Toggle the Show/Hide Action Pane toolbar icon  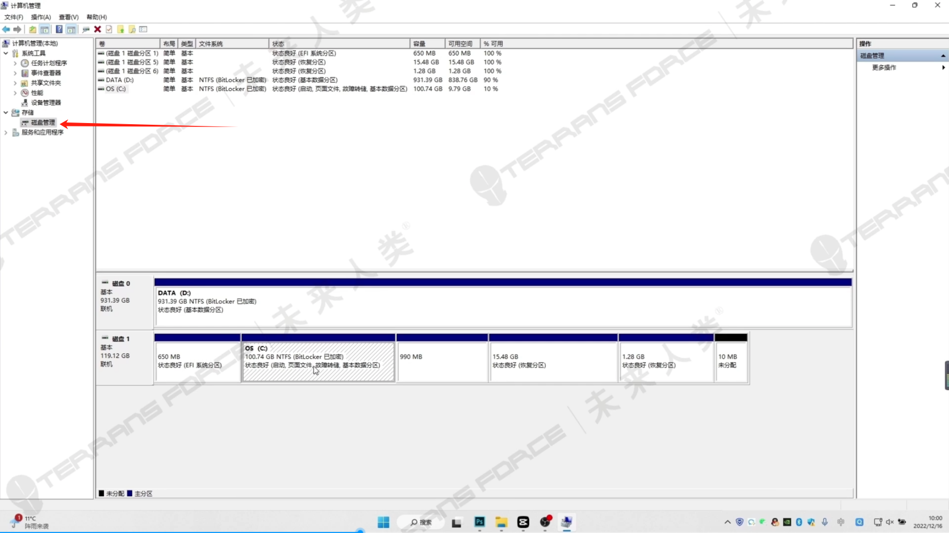click(x=71, y=29)
